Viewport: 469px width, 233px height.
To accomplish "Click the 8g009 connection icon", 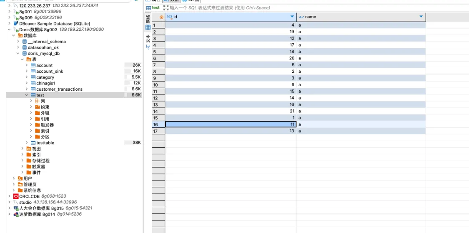I will click(x=16, y=17).
